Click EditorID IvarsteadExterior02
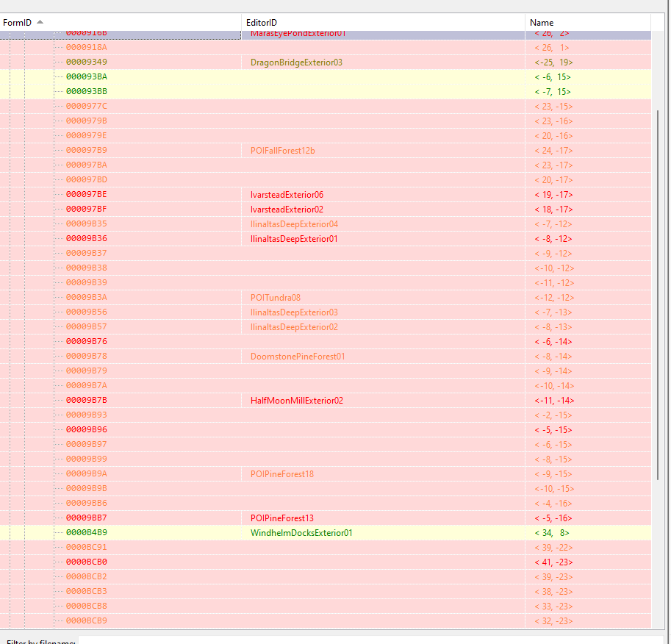Viewport: 671px width, 644px height. 287,210
